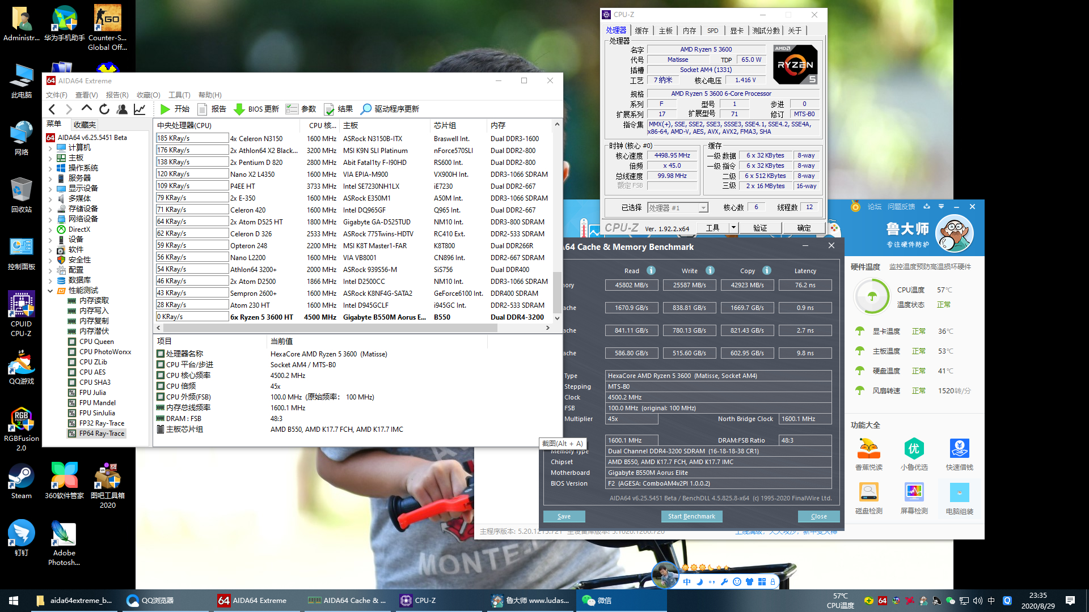Open the CPUID CPU-Z desktop shortcut

pos(21,314)
